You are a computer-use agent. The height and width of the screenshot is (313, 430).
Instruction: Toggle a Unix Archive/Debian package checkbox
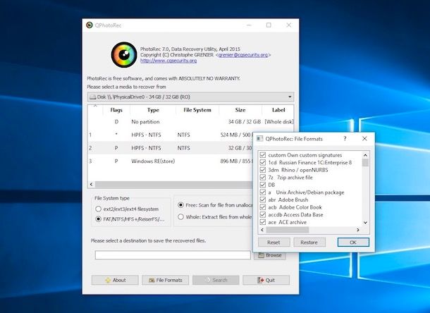tap(262, 192)
